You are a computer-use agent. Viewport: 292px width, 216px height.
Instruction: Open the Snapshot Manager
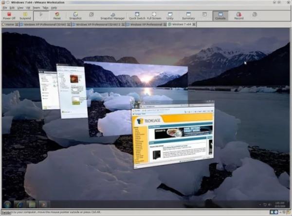pyautogui.click(x=112, y=16)
